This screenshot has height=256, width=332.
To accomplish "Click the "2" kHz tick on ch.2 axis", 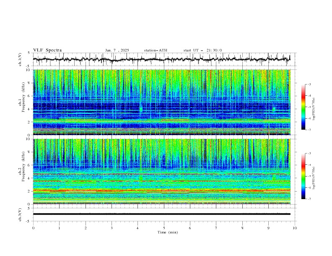I will [x=29, y=191].
